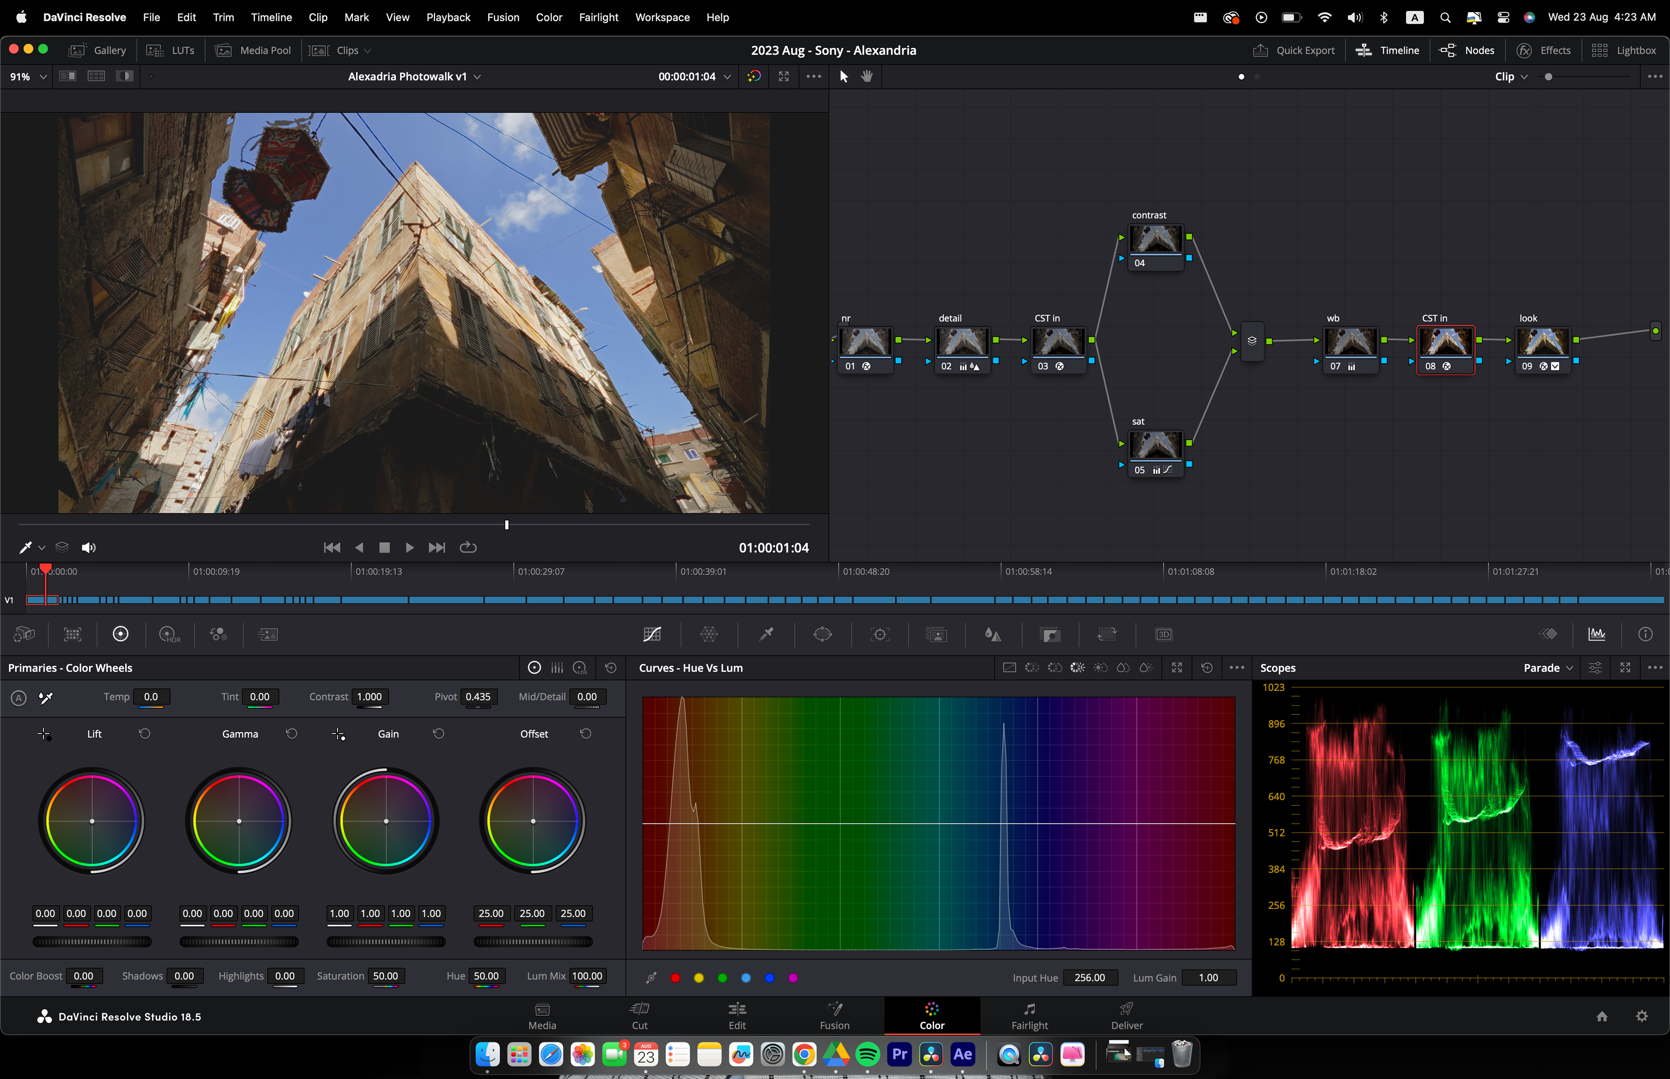1670x1079 pixels.
Task: Open the RGB Mixer palette
Action: click(218, 635)
